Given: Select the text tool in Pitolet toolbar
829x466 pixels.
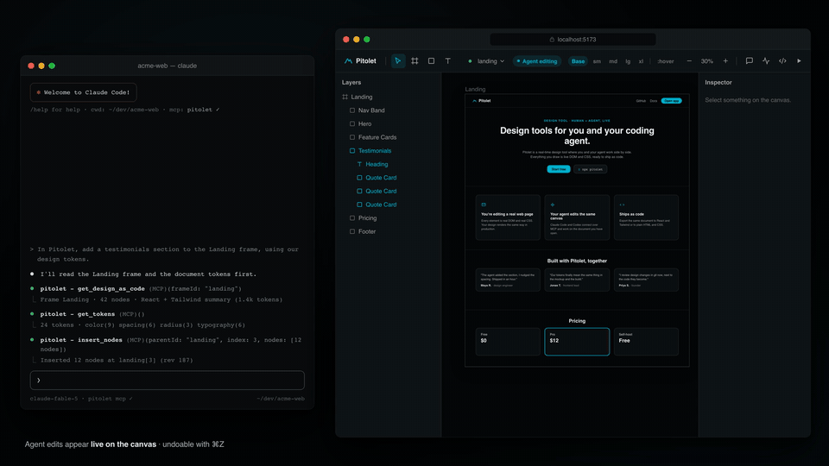Looking at the screenshot, I should click(448, 60).
